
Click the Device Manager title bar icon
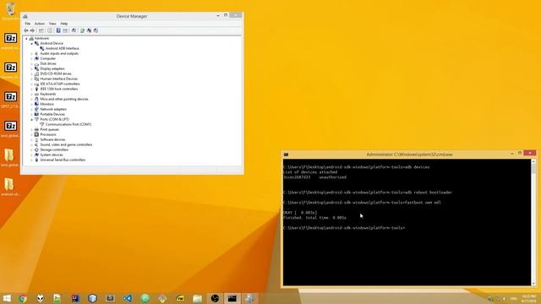[x=25, y=16]
